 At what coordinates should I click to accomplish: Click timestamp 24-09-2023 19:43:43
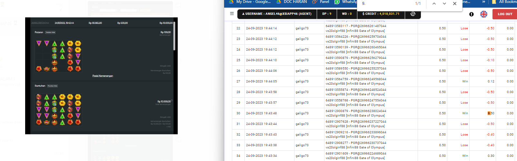coord(261,135)
